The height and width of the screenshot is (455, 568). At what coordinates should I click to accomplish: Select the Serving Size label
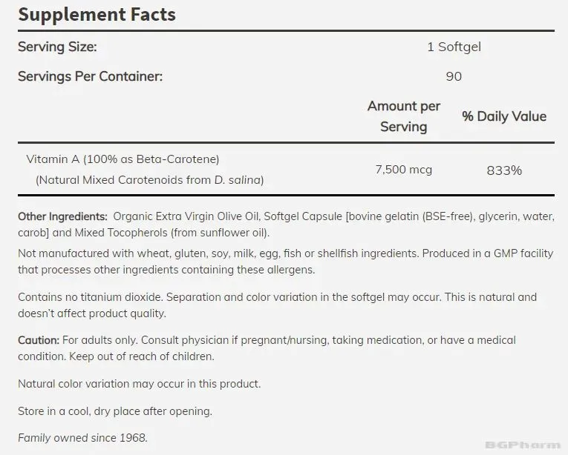coord(57,47)
